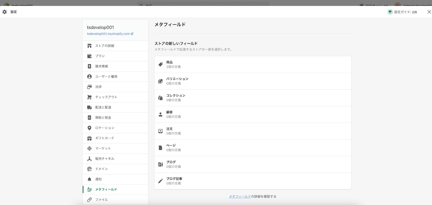Select 決済 in the sidebar
This screenshot has height=205, width=432.
pyautogui.click(x=115, y=87)
